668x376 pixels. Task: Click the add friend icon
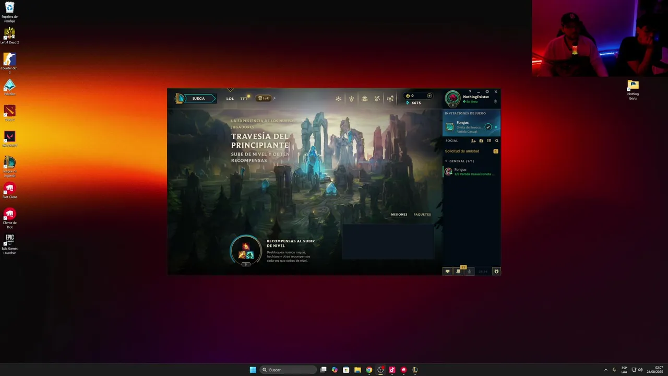pyautogui.click(x=473, y=141)
